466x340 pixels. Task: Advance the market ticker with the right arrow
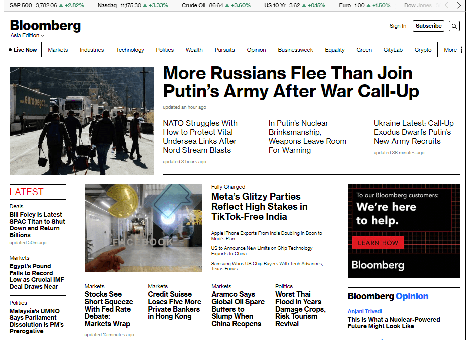click(x=459, y=5)
